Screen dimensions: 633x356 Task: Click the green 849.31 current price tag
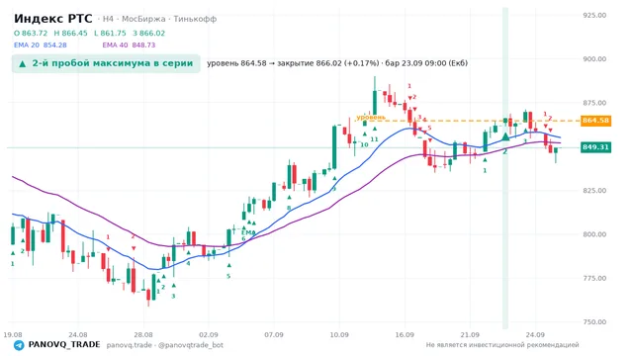tap(595, 147)
